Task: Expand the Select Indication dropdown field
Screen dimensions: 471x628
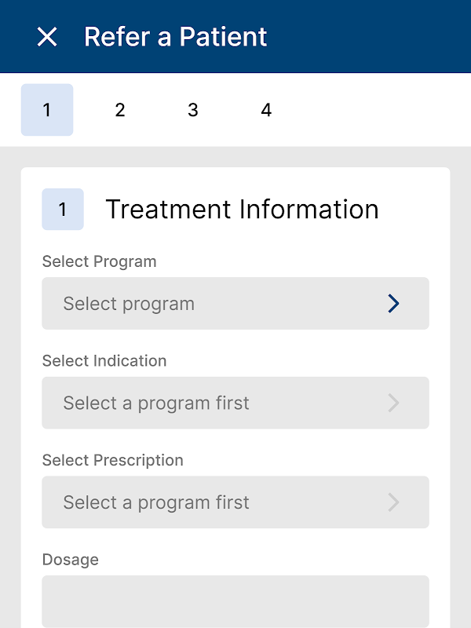Action: tap(235, 403)
